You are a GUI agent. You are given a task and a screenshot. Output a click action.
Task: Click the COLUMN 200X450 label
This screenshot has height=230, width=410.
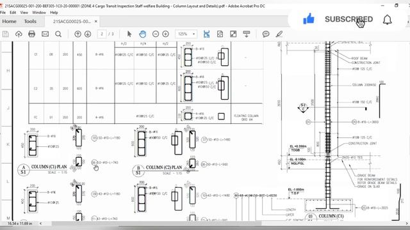(x=364, y=85)
